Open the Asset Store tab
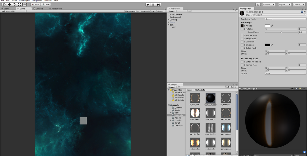Screen dimensions: 307x156 (55, 9)
